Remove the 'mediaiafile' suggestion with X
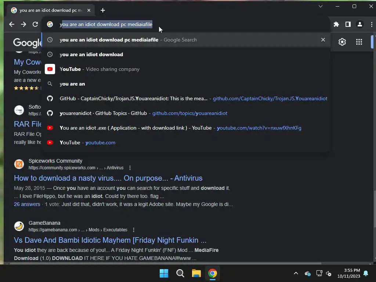 [x=323, y=40]
